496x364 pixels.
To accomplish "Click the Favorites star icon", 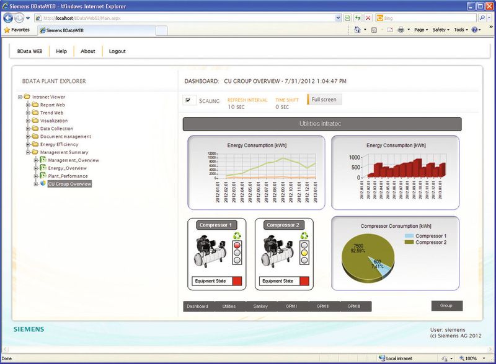I will click(x=7, y=30).
